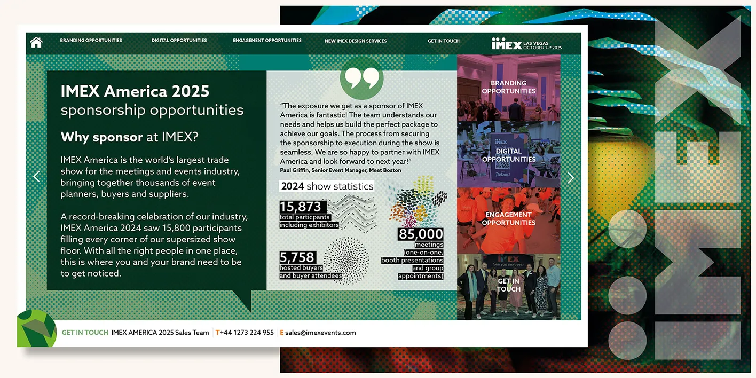Open Engagement Opportunities menu item
This screenshot has width=756, height=378.
(x=267, y=41)
